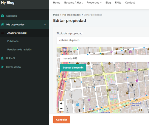
Task: Open the Contact navigation item
Action: pyautogui.click(x=130, y=3)
